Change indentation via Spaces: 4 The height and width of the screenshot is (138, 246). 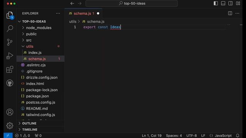(174, 135)
